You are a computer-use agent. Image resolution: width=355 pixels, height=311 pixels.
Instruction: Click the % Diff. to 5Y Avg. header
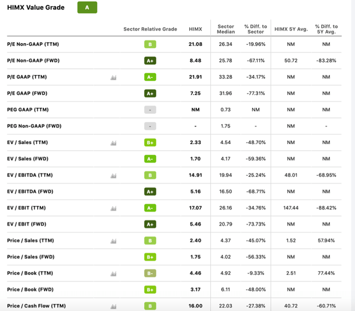pyautogui.click(x=326, y=29)
